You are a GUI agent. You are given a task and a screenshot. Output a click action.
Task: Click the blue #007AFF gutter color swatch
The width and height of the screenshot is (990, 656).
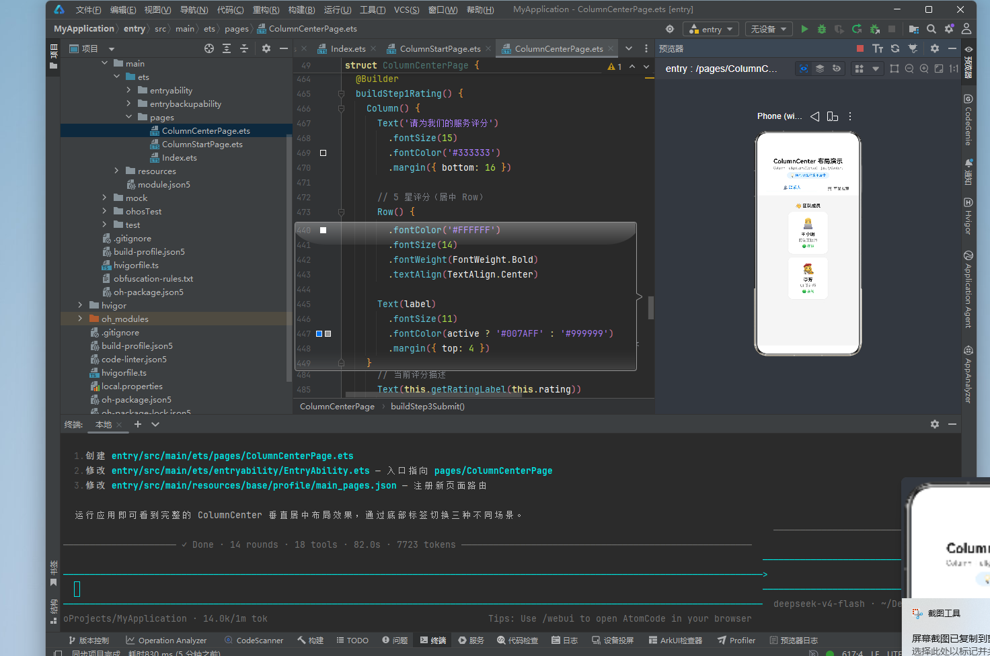[x=319, y=333]
